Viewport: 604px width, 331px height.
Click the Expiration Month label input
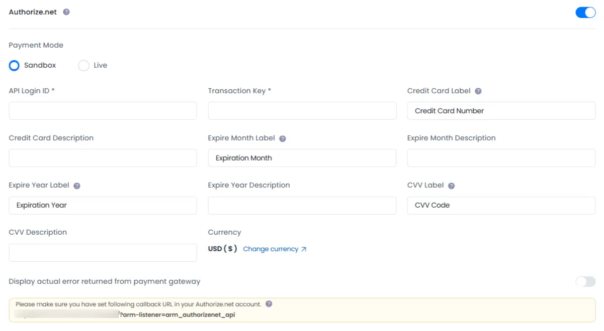pyautogui.click(x=302, y=157)
